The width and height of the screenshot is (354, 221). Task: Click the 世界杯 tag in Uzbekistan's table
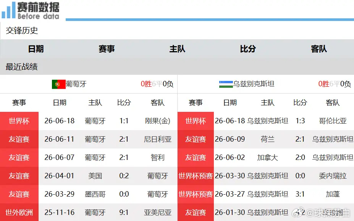[196, 121]
